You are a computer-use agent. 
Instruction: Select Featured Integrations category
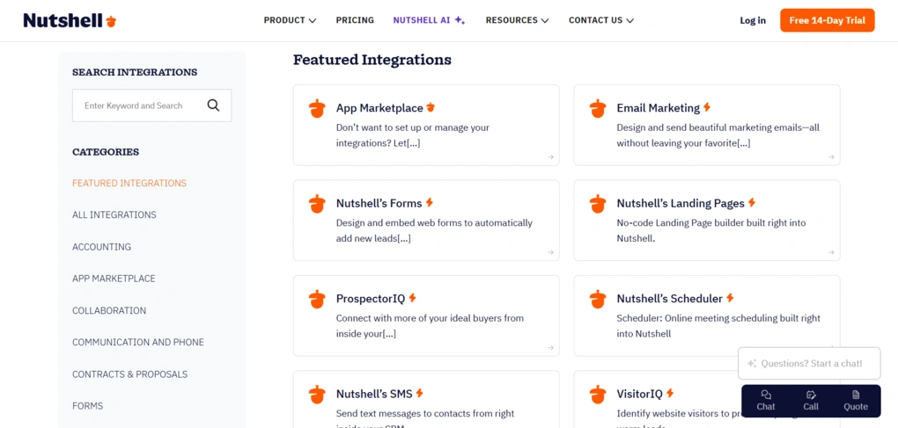point(129,184)
